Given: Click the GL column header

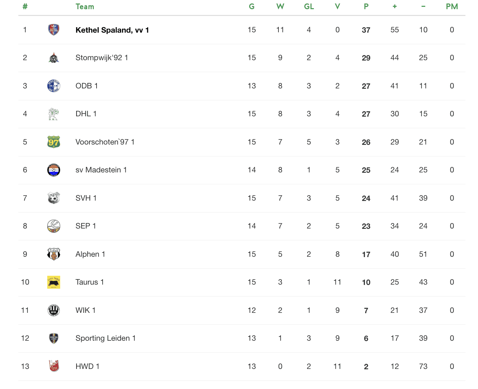Looking at the screenshot, I should coord(309,6).
